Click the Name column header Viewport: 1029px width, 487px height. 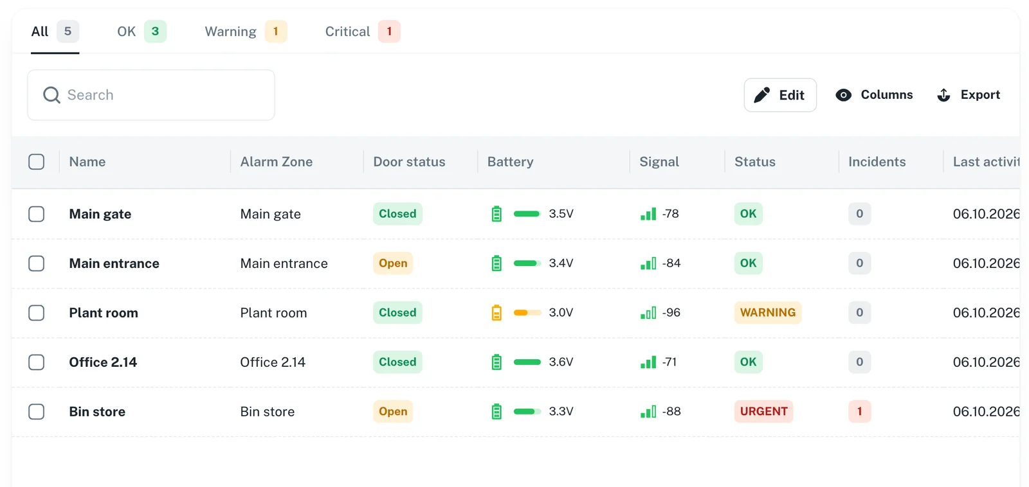click(x=87, y=162)
